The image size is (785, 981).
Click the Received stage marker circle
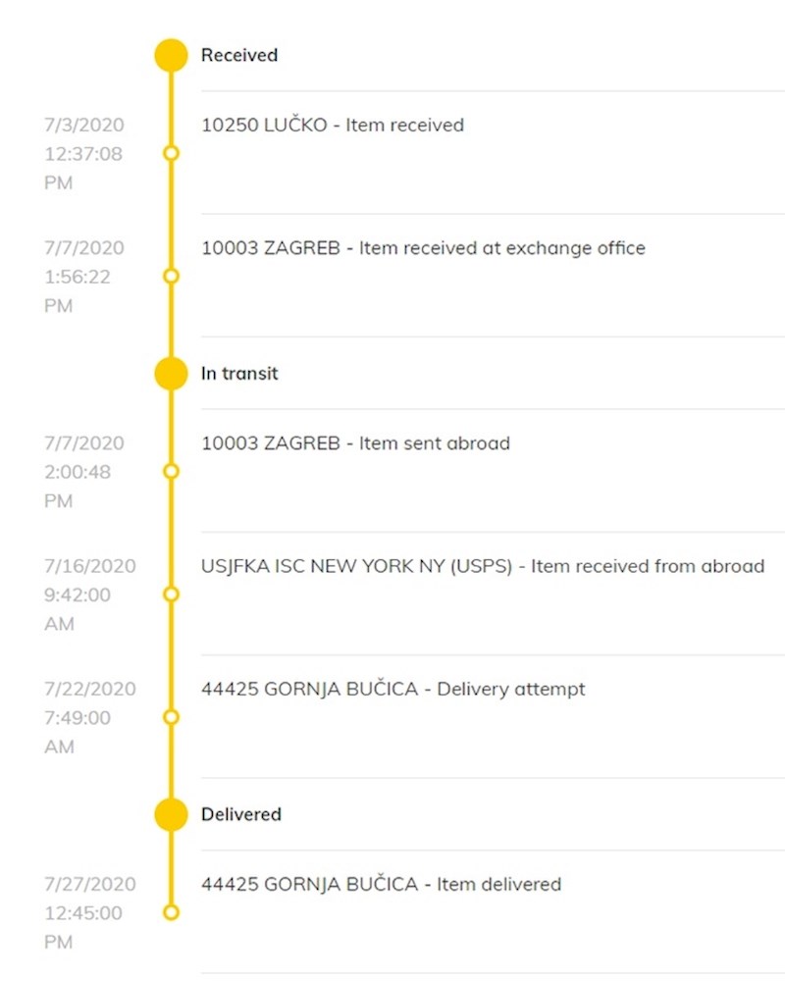[x=171, y=56]
